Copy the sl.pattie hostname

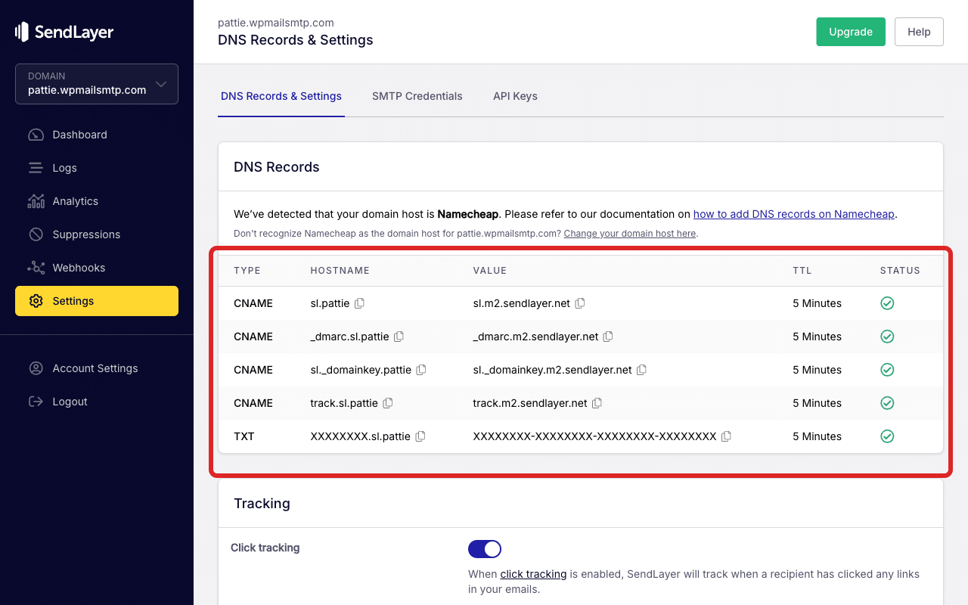[360, 303]
